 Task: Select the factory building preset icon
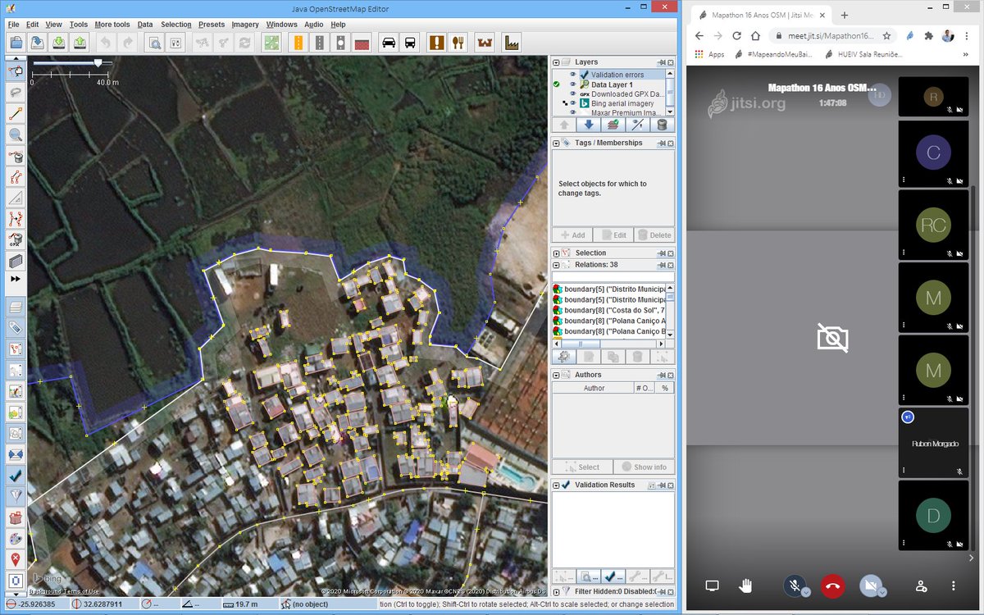pos(511,43)
